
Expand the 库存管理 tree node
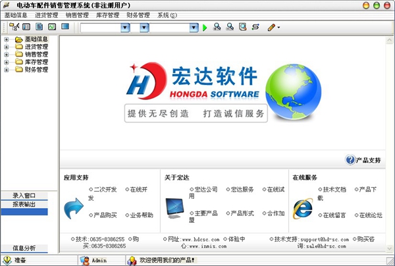tap(7, 62)
